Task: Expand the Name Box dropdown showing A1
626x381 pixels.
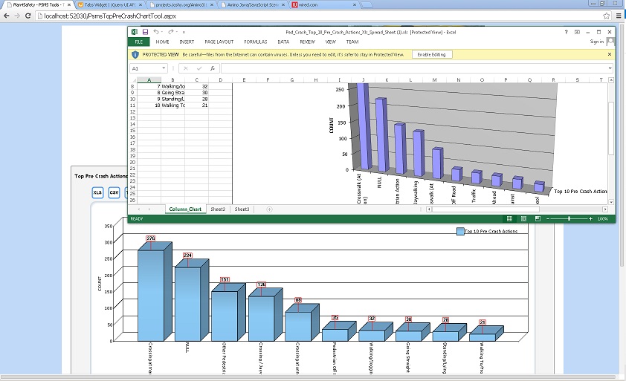Action: coord(164,68)
